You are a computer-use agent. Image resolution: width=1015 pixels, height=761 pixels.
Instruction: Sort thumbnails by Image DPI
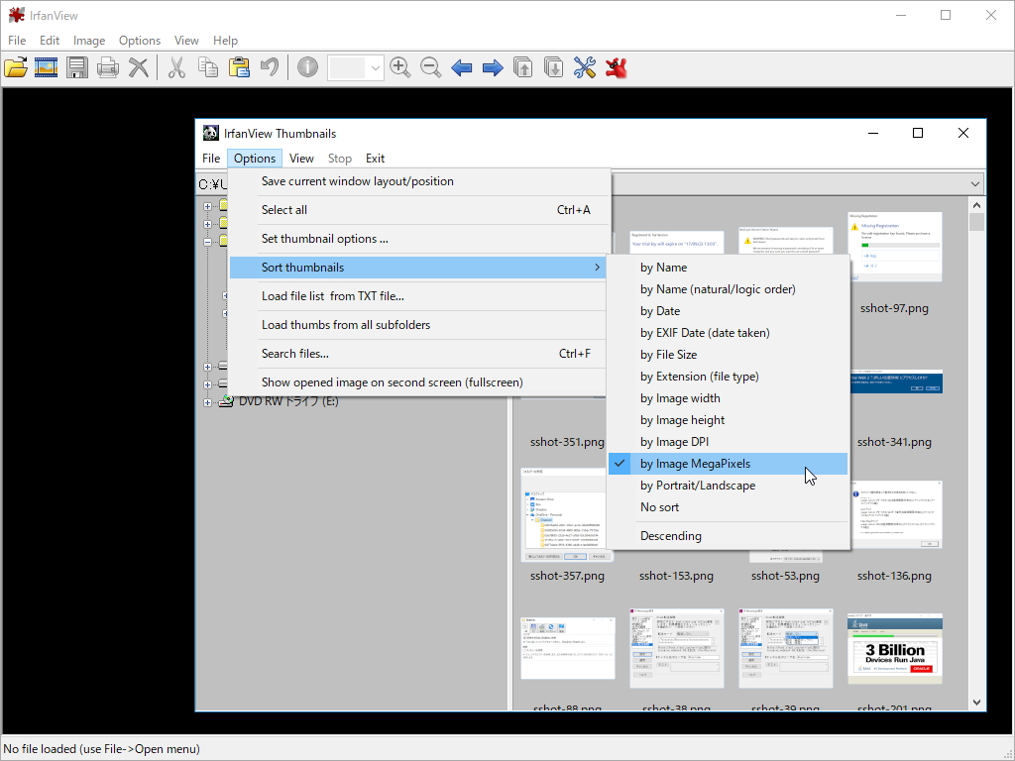[729, 442]
